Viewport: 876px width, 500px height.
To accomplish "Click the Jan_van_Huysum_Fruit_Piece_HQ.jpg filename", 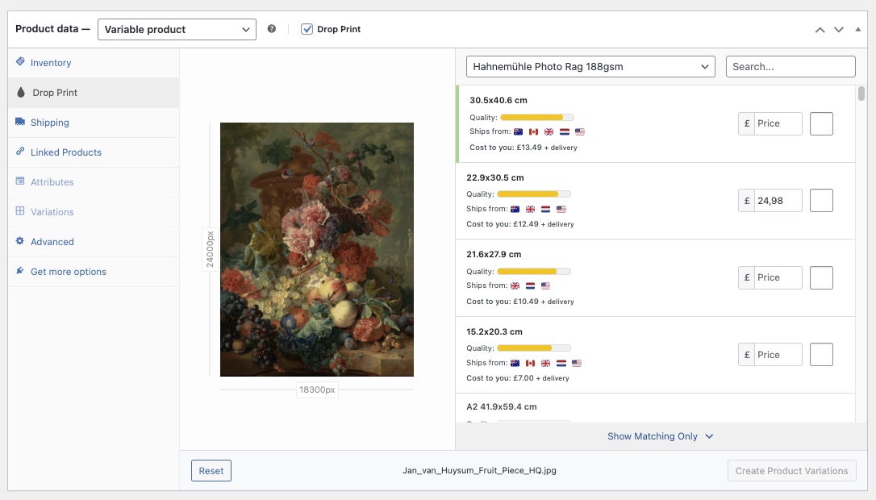I will pos(479,470).
